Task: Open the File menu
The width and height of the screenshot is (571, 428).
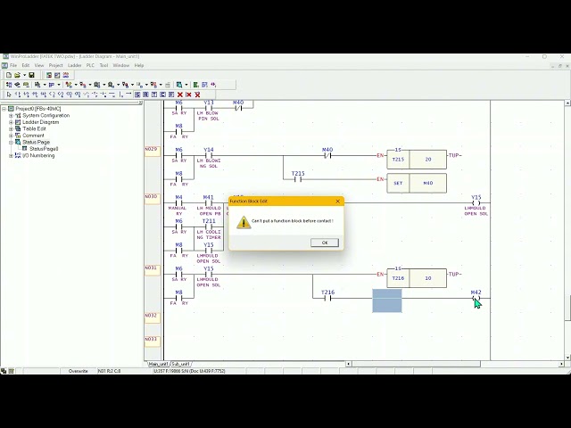Action: click(x=13, y=65)
